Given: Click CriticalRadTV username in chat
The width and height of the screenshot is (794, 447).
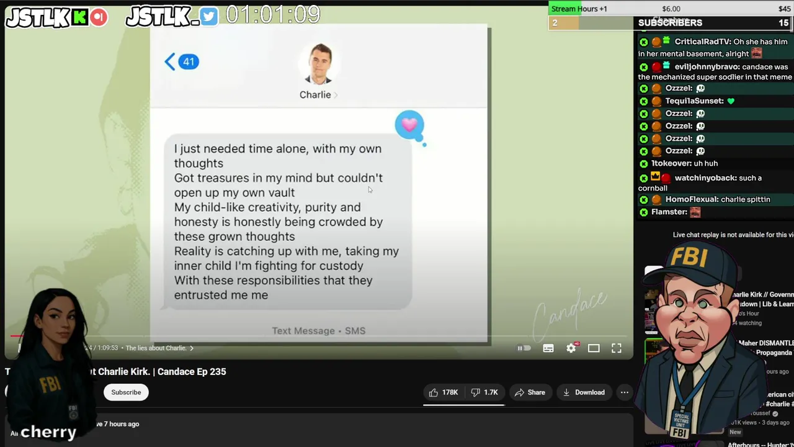Looking at the screenshot, I should pos(702,42).
